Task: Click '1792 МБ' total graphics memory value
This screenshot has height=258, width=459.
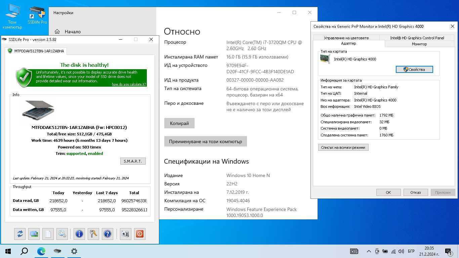Action: pyautogui.click(x=386, y=115)
